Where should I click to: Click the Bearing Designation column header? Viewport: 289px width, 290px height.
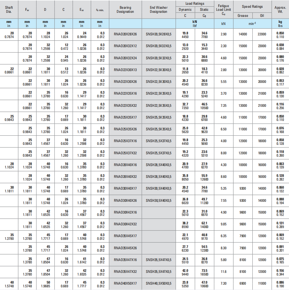(x=125, y=9)
